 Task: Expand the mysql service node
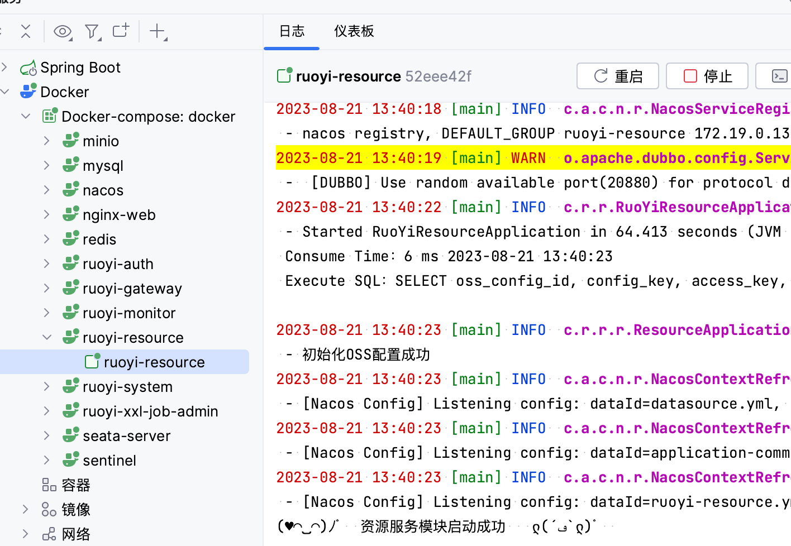coord(47,165)
